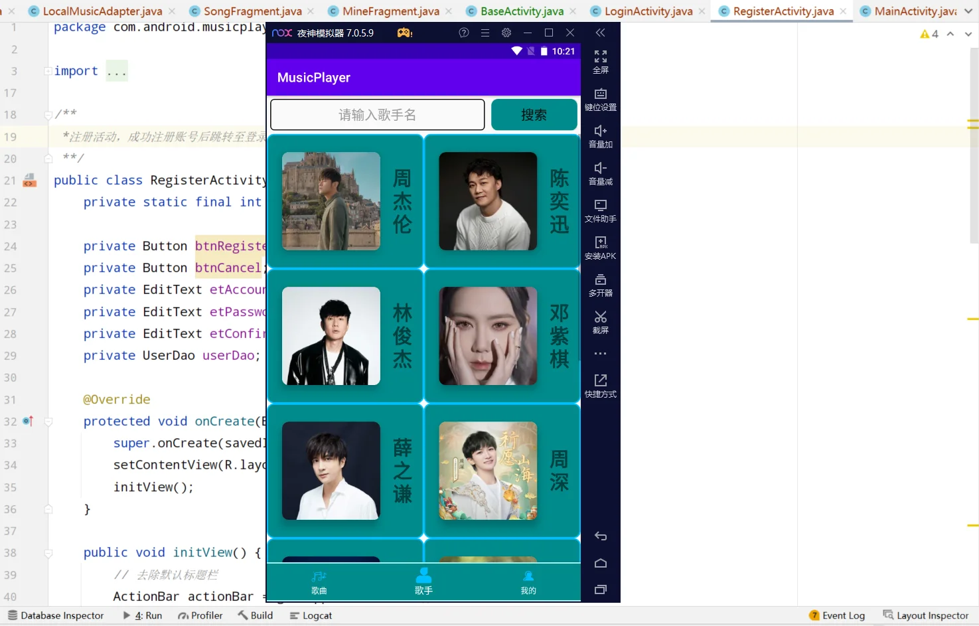Collapse the initView method fold at line 38
Image resolution: width=979 pixels, height=626 pixels.
pos(48,553)
